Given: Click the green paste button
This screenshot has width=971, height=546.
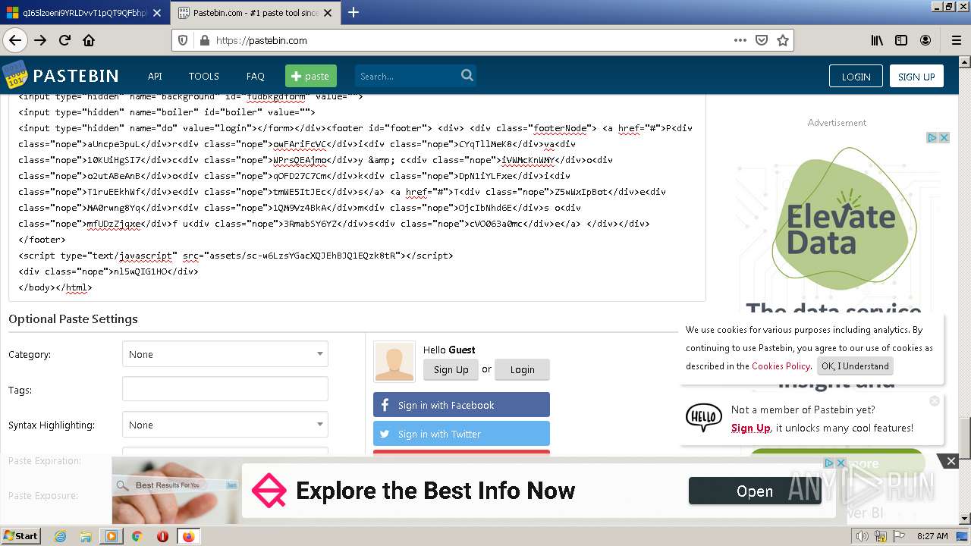Looking at the screenshot, I should (310, 76).
